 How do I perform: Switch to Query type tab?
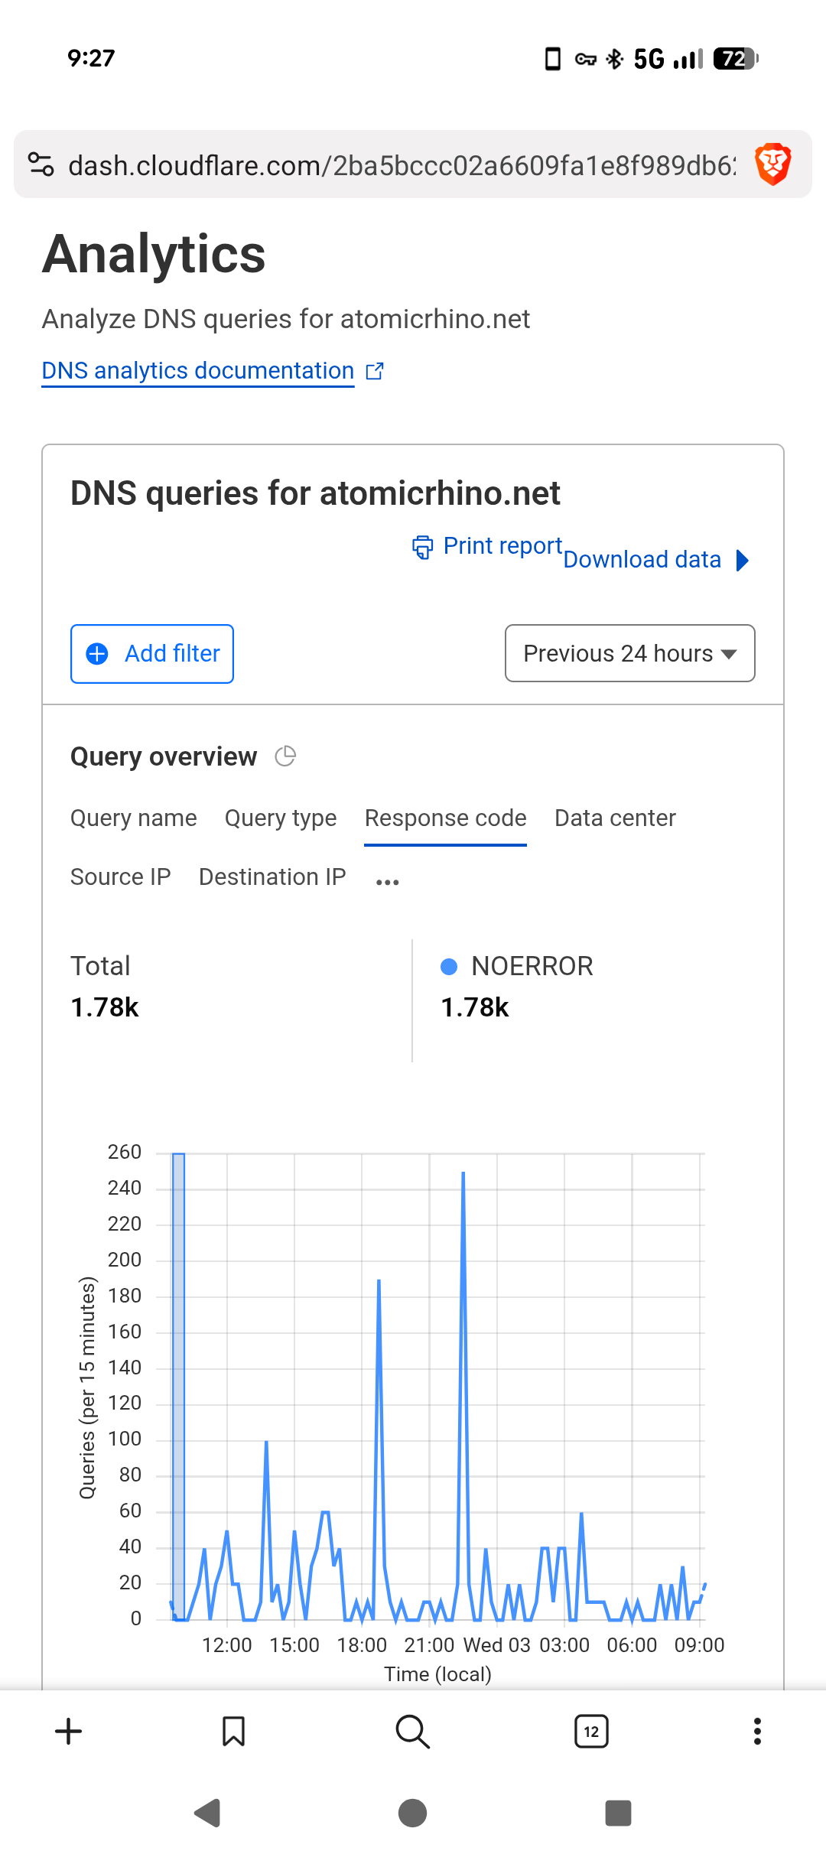(281, 818)
